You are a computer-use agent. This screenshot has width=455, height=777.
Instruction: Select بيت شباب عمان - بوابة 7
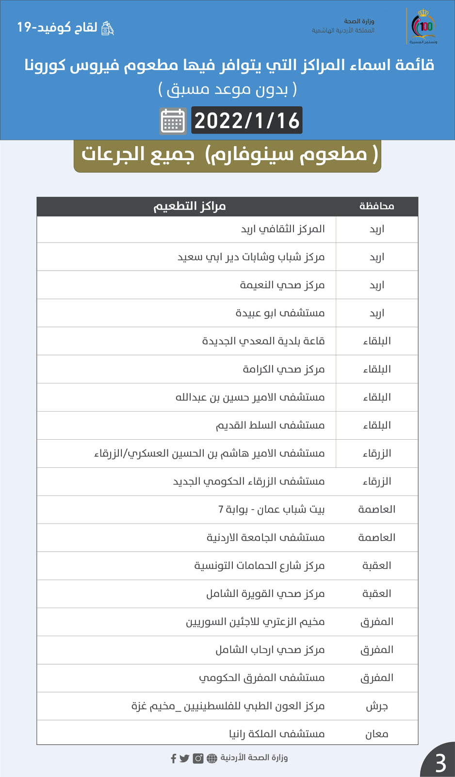(271, 510)
